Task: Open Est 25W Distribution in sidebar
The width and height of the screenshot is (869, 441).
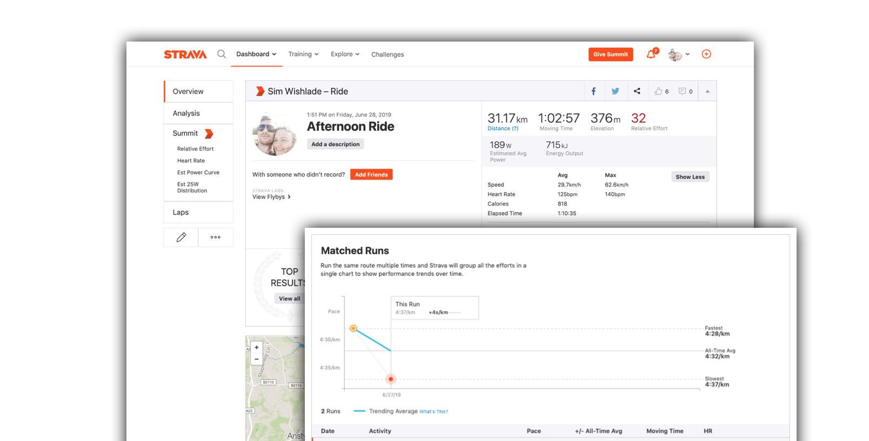Action: click(192, 187)
